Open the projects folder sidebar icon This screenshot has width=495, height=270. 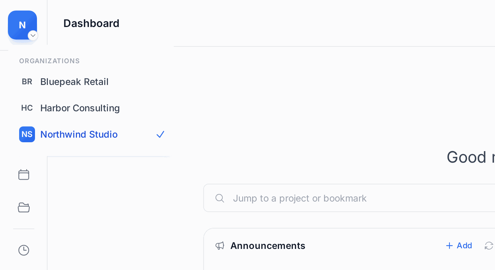coord(24,207)
